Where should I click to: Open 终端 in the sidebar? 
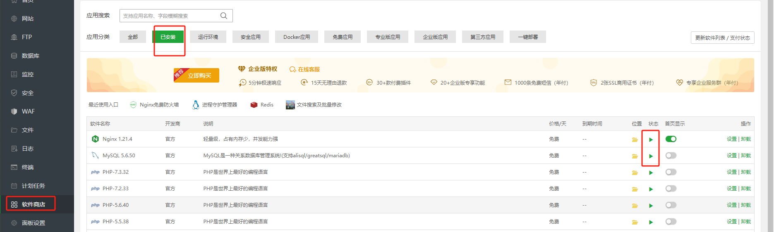pos(28,167)
